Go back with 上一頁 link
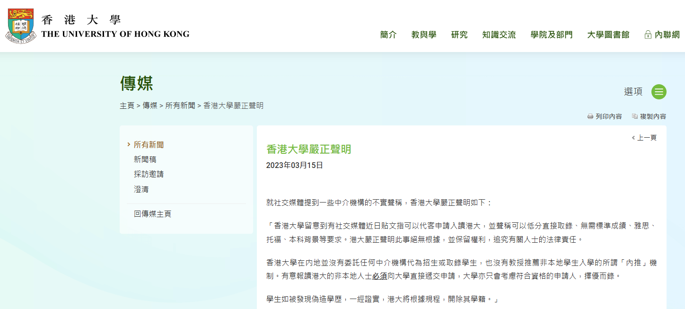685x309 pixels. click(x=647, y=138)
